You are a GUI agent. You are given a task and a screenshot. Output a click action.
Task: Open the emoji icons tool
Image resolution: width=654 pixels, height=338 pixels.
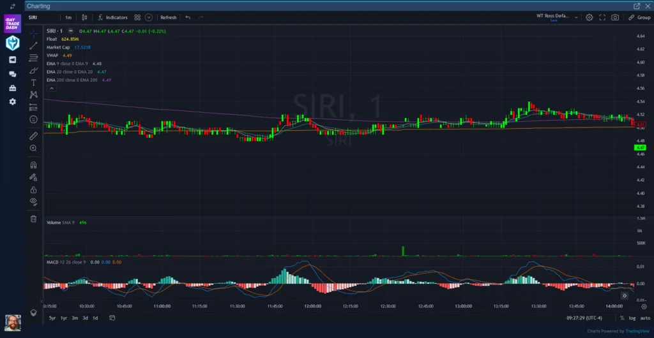tap(33, 119)
